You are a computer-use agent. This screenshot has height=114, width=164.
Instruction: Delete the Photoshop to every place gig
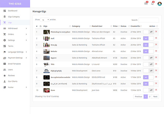[156, 32]
